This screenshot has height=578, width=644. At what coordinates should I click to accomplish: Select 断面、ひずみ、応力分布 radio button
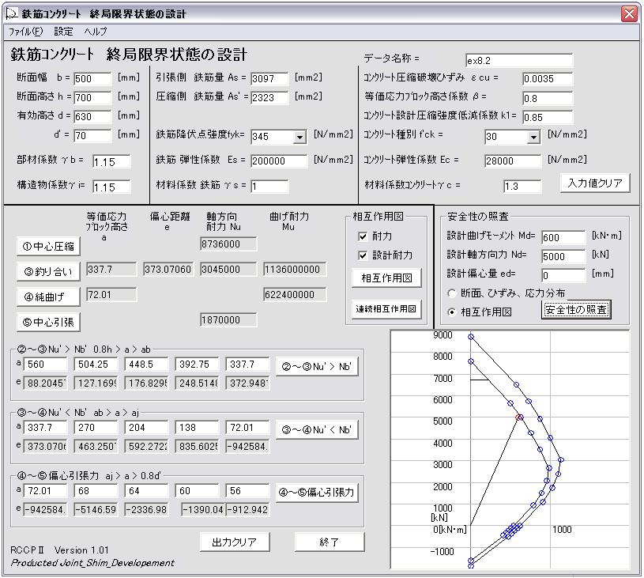point(452,293)
